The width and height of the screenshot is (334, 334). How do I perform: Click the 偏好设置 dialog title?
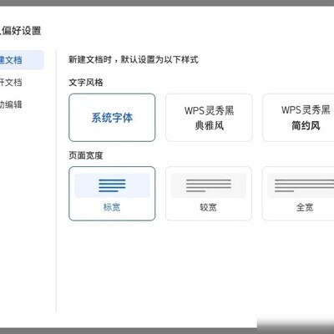21,30
